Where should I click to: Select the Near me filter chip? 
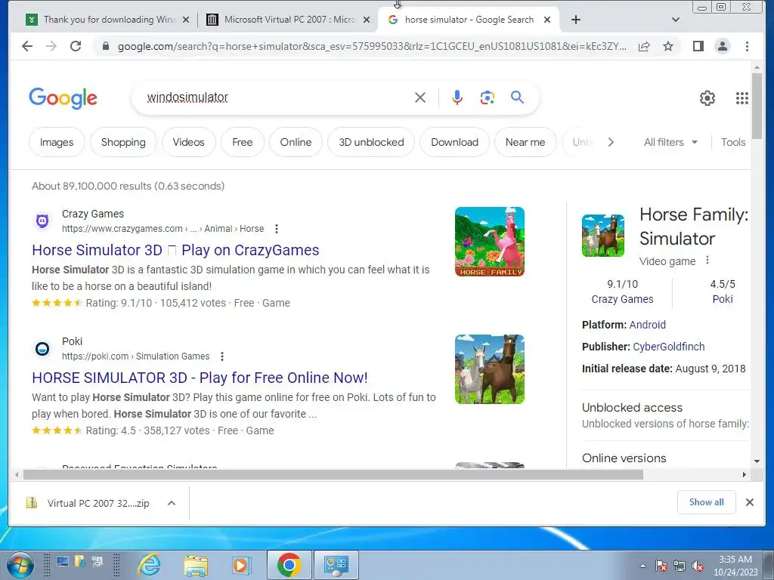tap(525, 142)
